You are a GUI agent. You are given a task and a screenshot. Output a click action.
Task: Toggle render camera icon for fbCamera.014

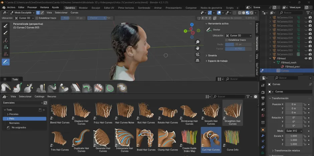tap(310, 17)
